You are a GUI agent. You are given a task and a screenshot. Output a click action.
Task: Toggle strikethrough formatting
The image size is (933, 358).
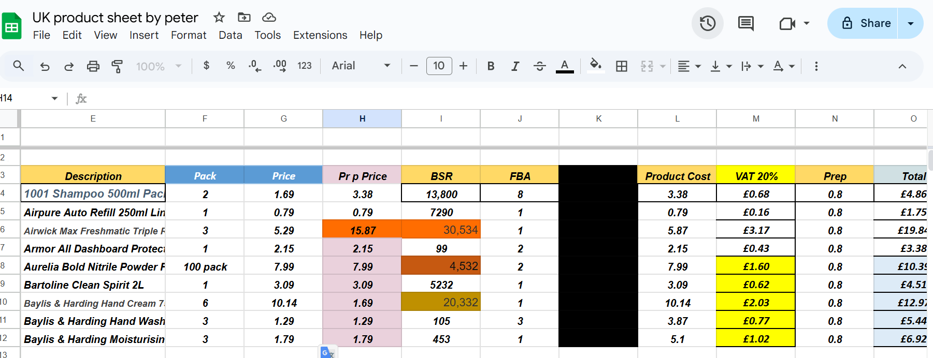(x=539, y=66)
